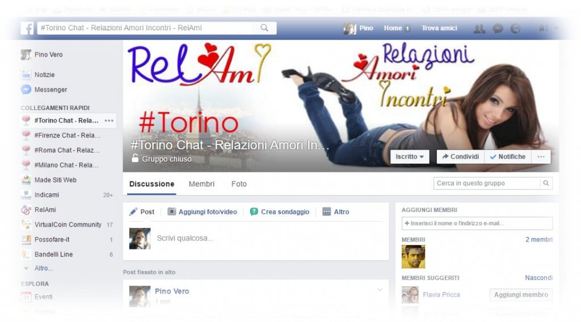Open the messages icon in top bar
581x322 pixels.
point(498,28)
